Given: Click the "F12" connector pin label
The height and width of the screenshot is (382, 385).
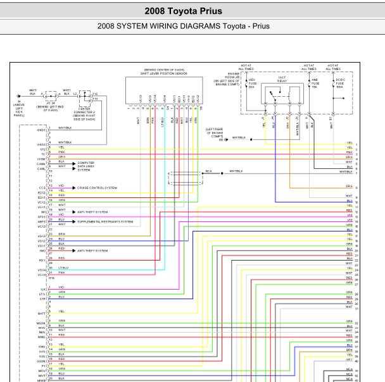Looking at the screenshot, I should [x=95, y=94].
